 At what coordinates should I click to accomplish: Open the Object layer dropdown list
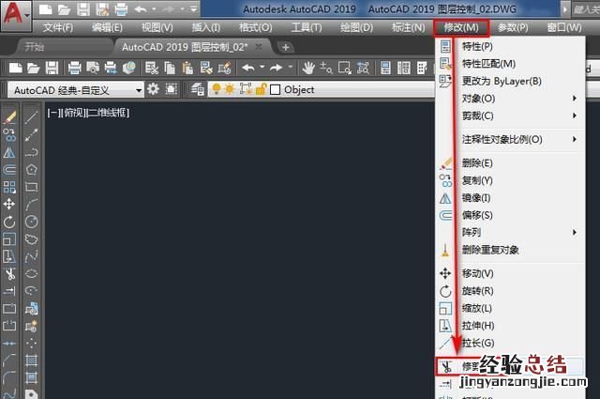click(322, 90)
